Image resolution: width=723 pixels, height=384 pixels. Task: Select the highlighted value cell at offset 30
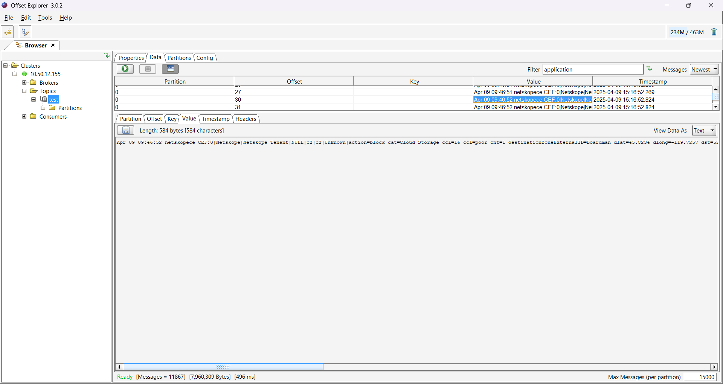(x=533, y=99)
